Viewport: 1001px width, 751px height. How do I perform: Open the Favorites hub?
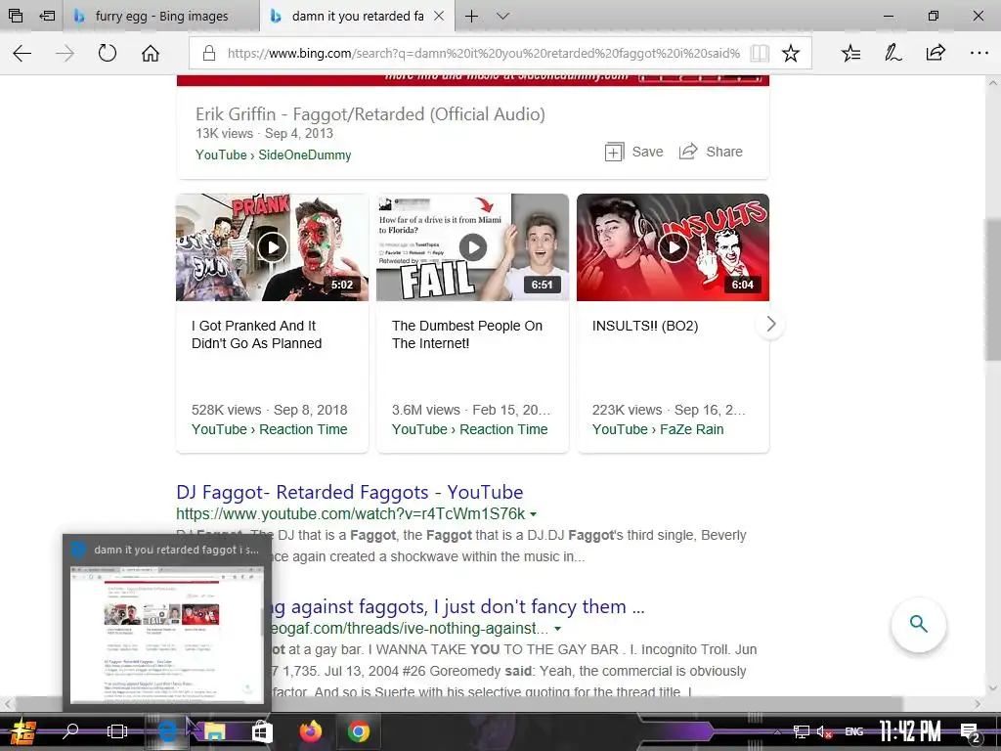(x=851, y=53)
